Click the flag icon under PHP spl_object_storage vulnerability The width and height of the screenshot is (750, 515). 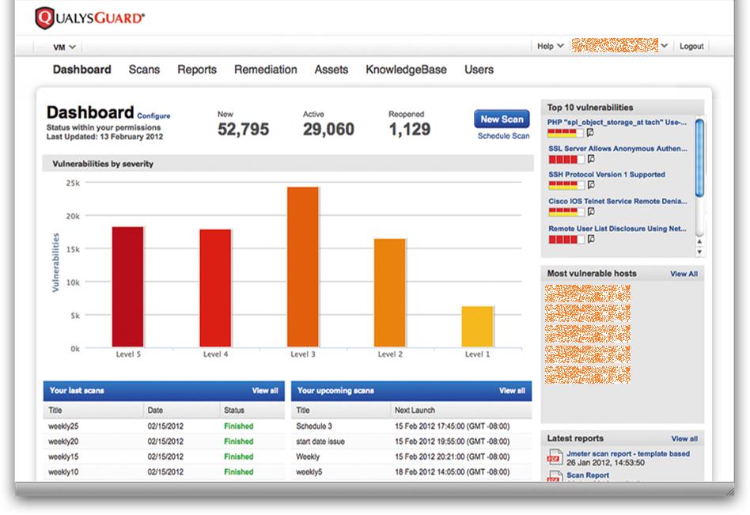[591, 132]
